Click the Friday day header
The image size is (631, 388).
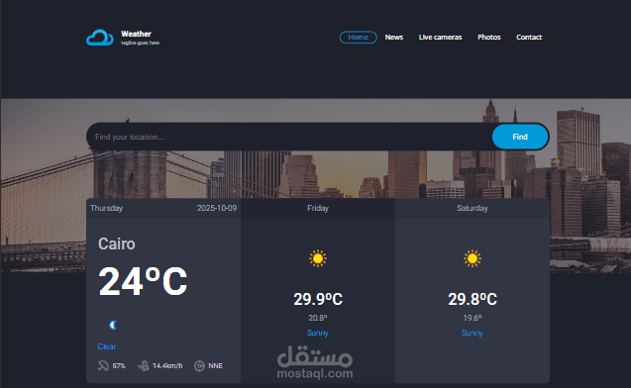pyautogui.click(x=318, y=208)
